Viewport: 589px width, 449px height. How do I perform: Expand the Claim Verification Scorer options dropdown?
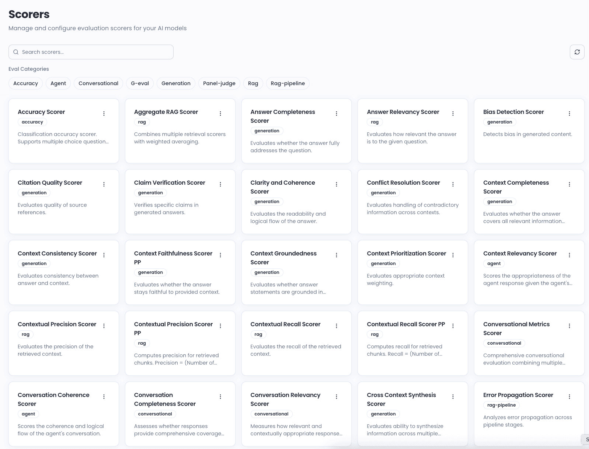(x=220, y=184)
